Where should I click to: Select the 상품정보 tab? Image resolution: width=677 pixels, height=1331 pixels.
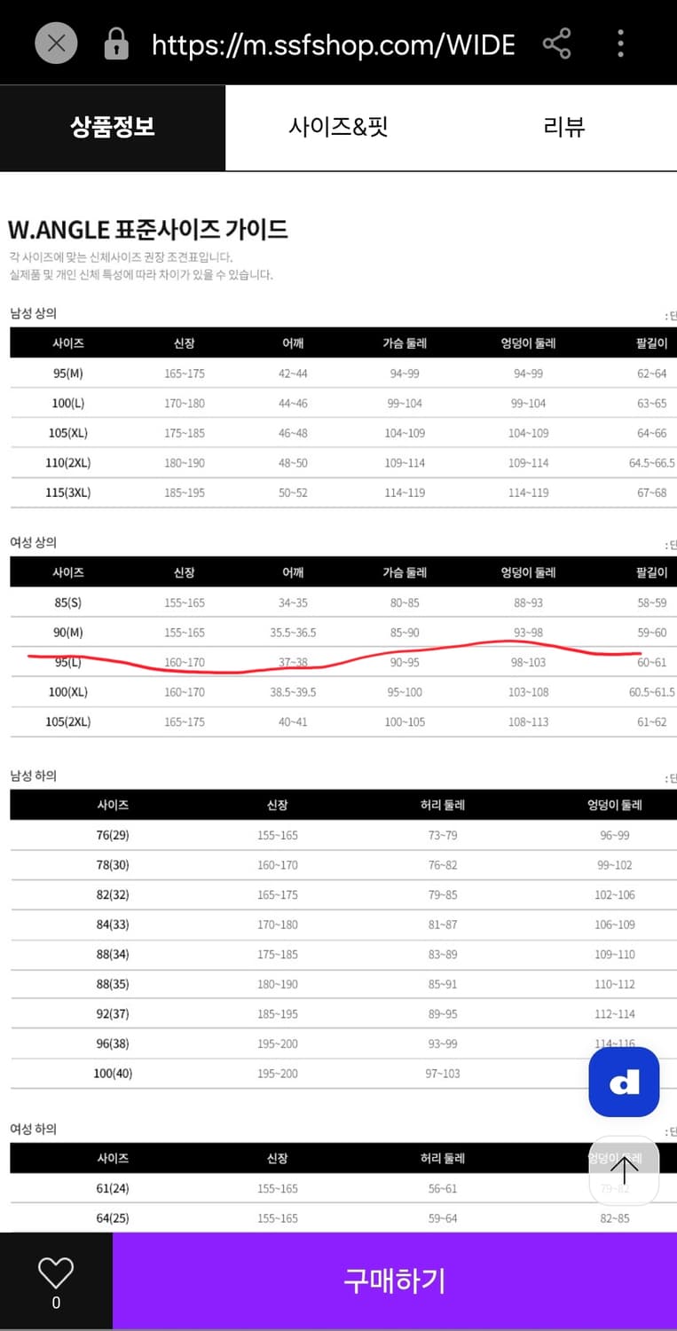click(113, 127)
